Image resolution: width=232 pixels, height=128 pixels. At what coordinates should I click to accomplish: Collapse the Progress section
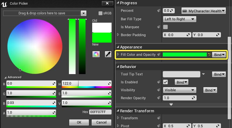point(118,3)
